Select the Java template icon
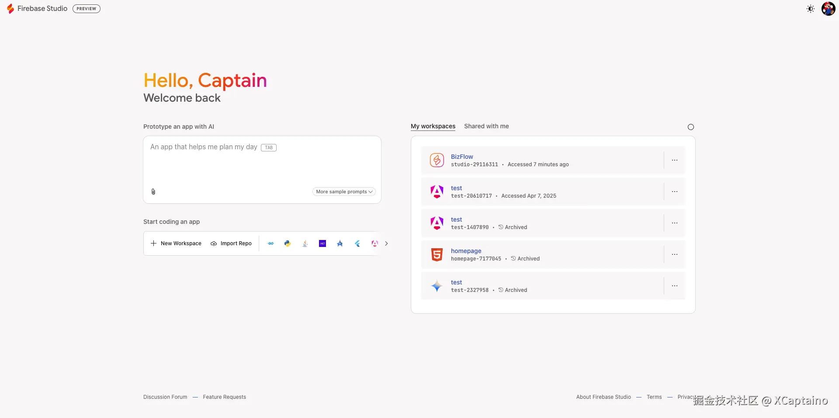The height and width of the screenshot is (418, 839). (x=305, y=243)
